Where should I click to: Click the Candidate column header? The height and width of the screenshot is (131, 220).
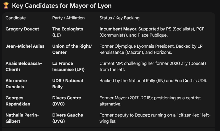pos(16,18)
